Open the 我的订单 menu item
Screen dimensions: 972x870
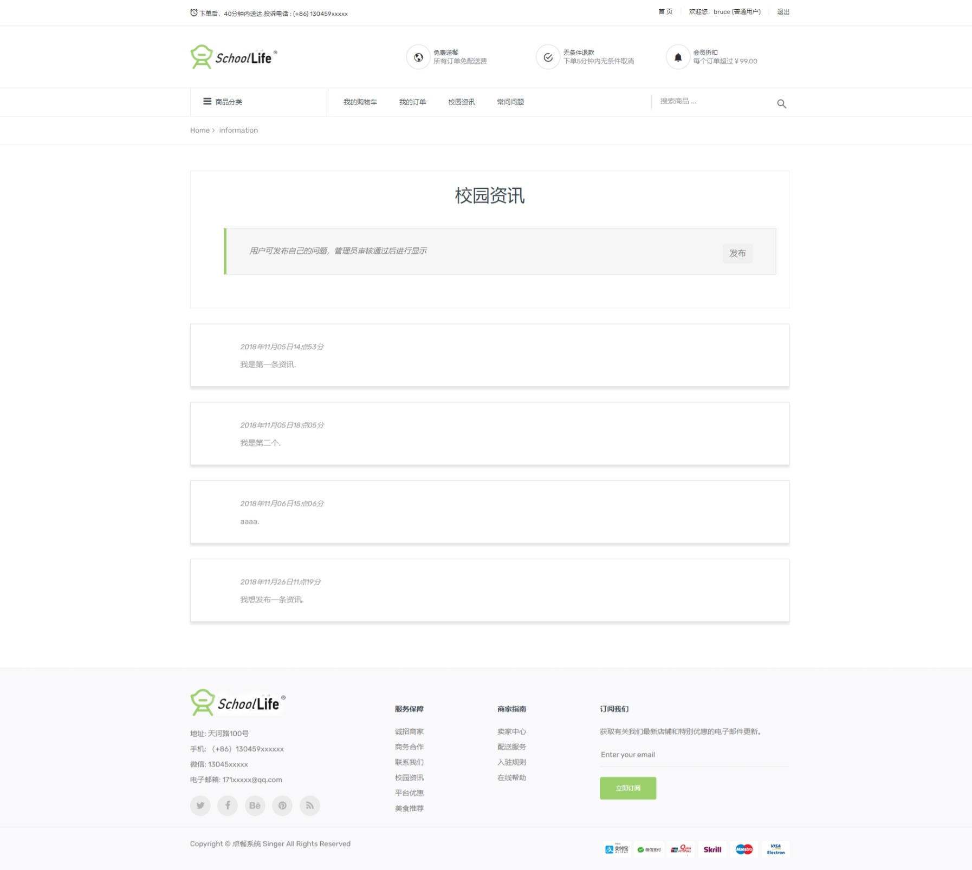coord(412,102)
